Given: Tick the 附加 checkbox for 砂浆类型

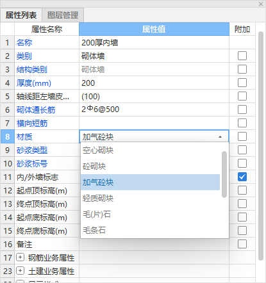Looking at the screenshot, I should tap(242, 150).
